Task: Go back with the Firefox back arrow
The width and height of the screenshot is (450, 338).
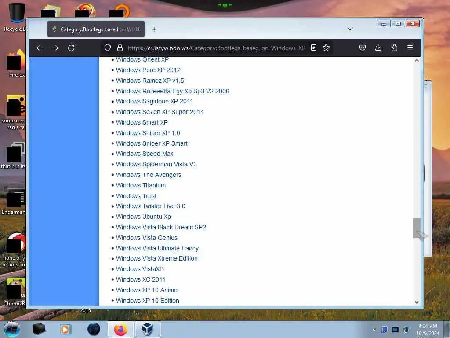Action: click(40, 48)
